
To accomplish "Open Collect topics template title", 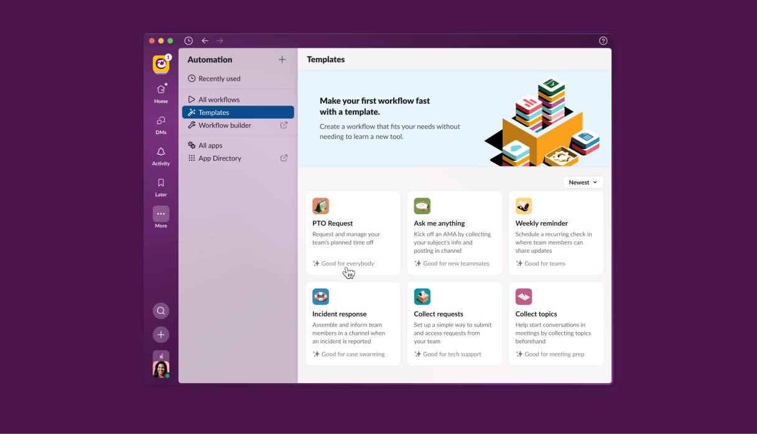I will point(536,314).
